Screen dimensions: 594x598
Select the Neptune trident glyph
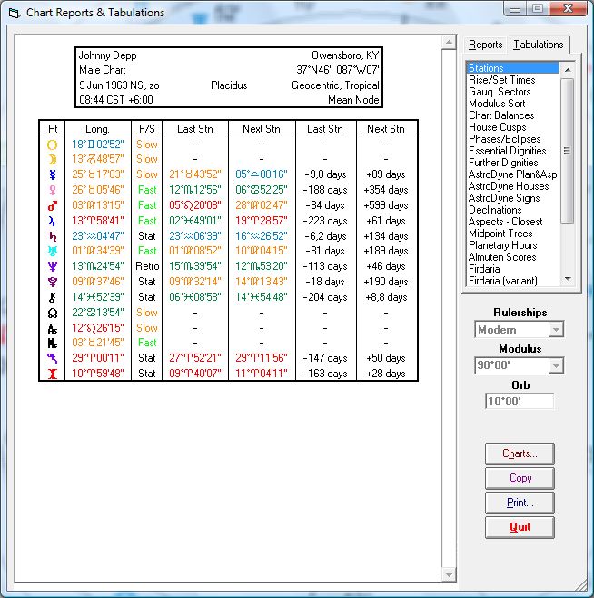click(x=53, y=266)
